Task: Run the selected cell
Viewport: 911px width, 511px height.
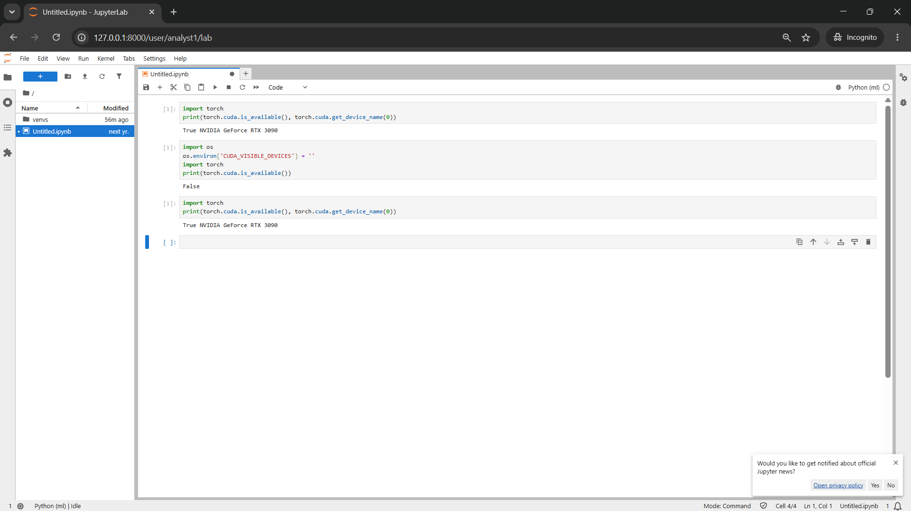Action: point(215,87)
